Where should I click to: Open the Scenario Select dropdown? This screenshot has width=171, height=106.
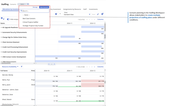23,4
